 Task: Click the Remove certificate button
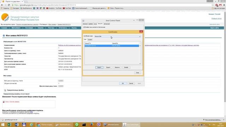pyautogui.click(x=117, y=67)
